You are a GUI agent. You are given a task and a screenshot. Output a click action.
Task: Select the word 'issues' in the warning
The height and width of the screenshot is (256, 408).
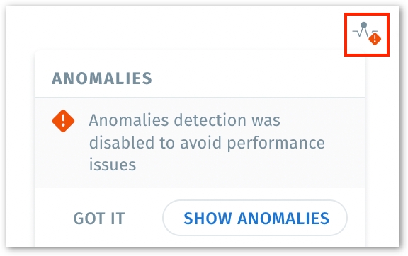tap(113, 165)
